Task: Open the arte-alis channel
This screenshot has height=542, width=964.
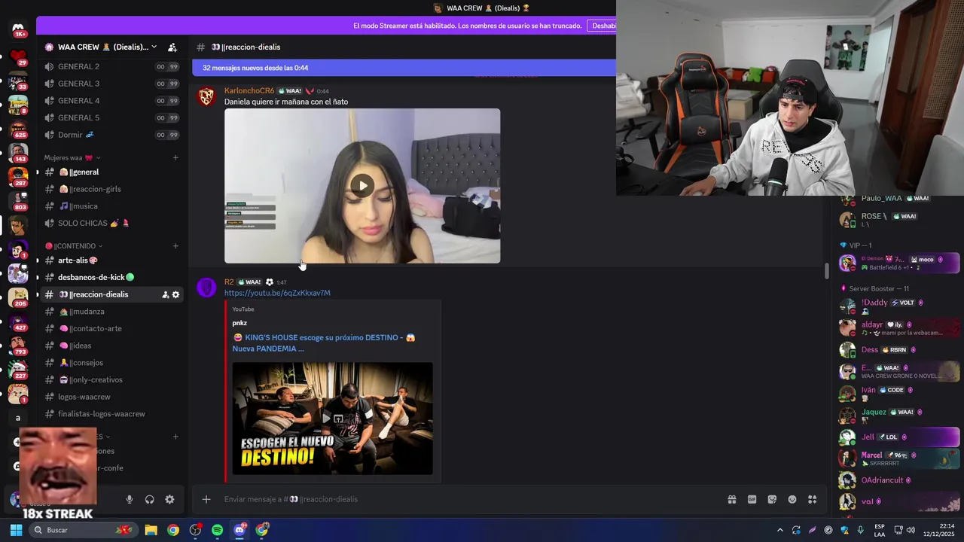Action: [x=111, y=260]
